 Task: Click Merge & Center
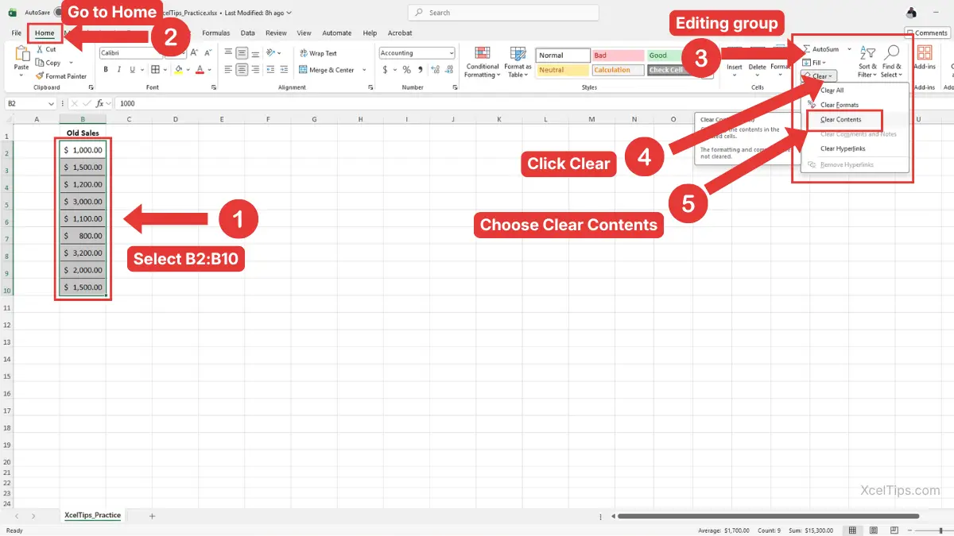(327, 70)
